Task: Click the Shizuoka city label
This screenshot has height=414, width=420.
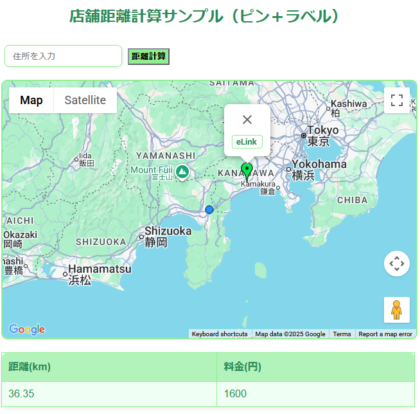Action: (x=168, y=237)
